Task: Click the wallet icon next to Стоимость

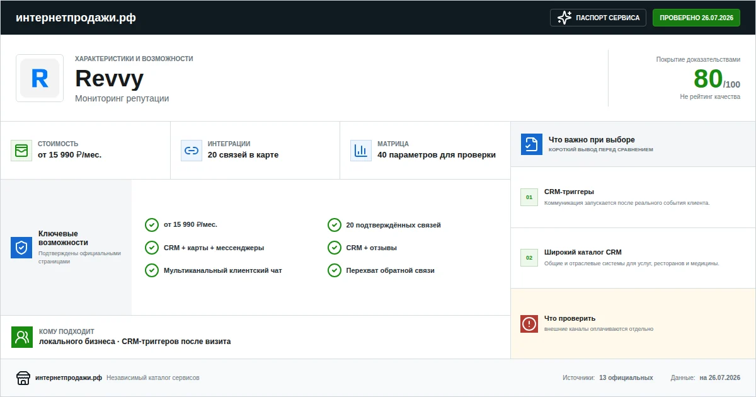Action: click(21, 151)
